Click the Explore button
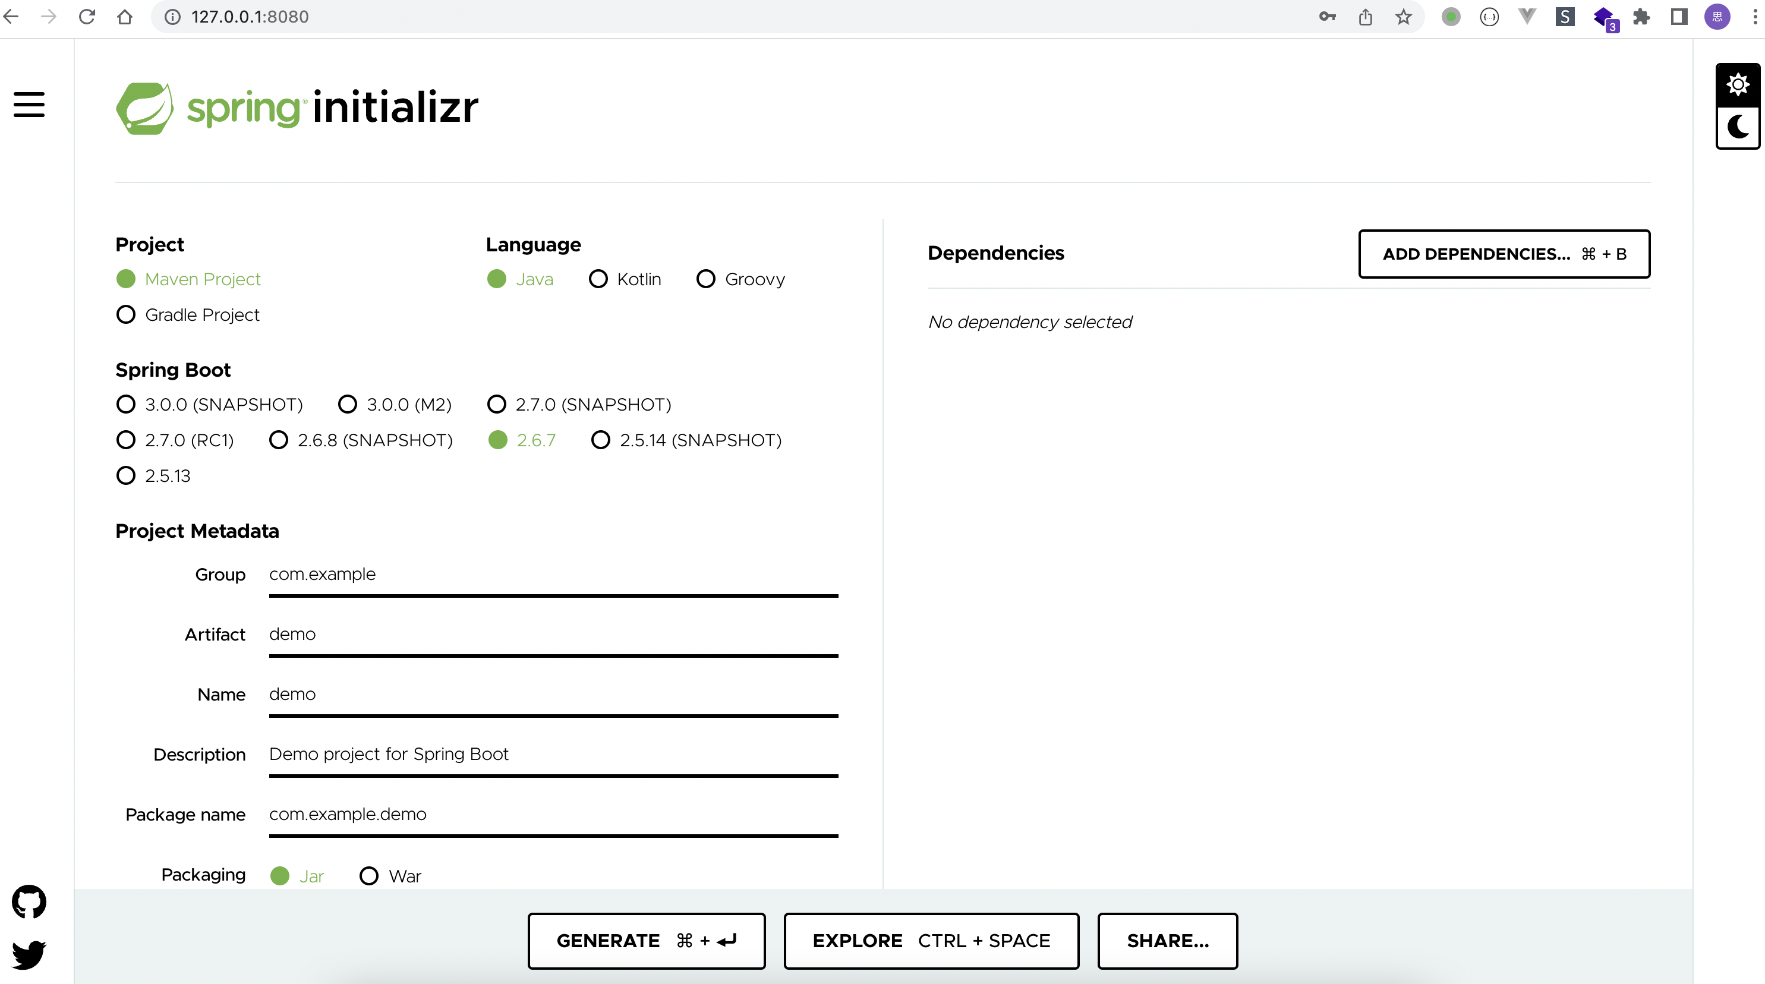1765x984 pixels. coord(931,941)
